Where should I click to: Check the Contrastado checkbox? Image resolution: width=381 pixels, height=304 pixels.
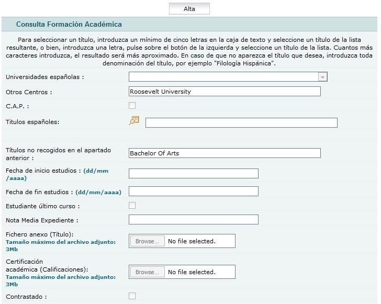click(x=132, y=296)
